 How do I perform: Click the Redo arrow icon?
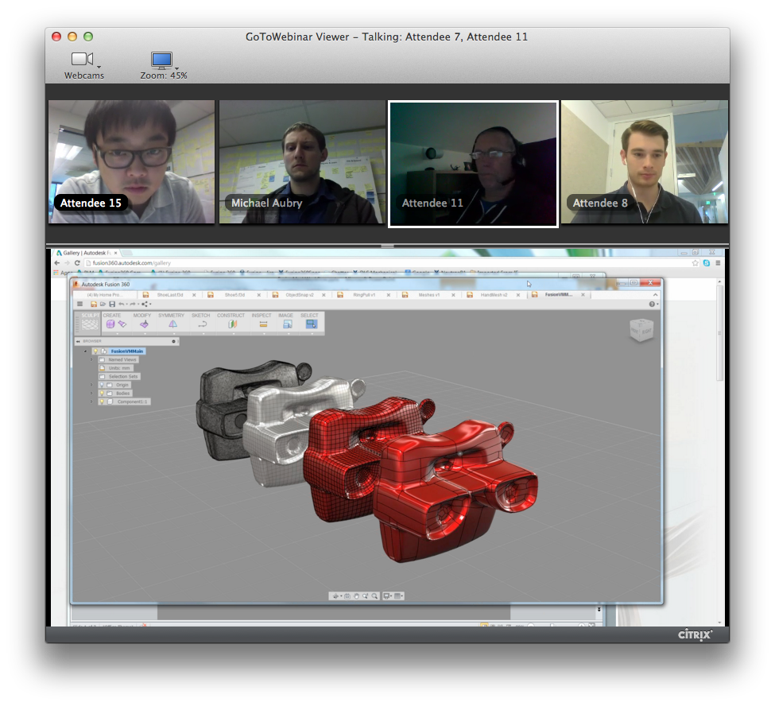(133, 304)
